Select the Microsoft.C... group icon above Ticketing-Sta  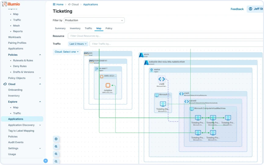(157, 95)
